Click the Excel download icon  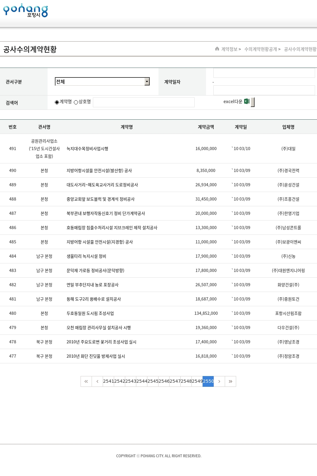pos(247,102)
